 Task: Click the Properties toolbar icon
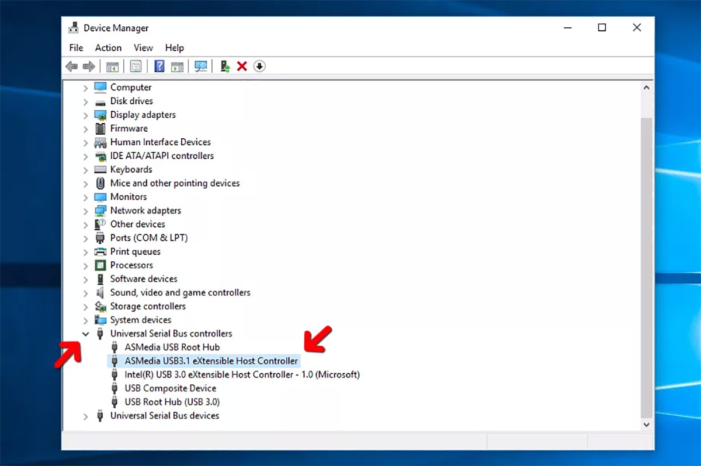point(136,66)
